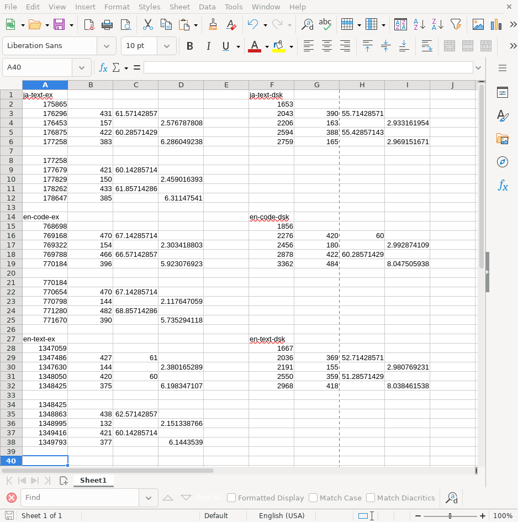
Task: Sort descending Z to A
Action: 437,25
